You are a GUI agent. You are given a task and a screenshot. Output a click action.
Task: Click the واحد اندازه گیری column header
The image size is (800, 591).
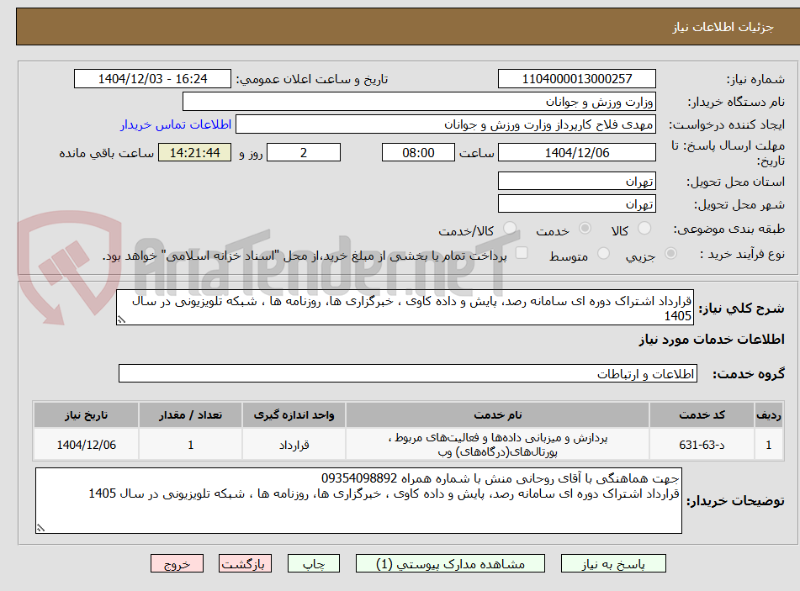coord(294,415)
